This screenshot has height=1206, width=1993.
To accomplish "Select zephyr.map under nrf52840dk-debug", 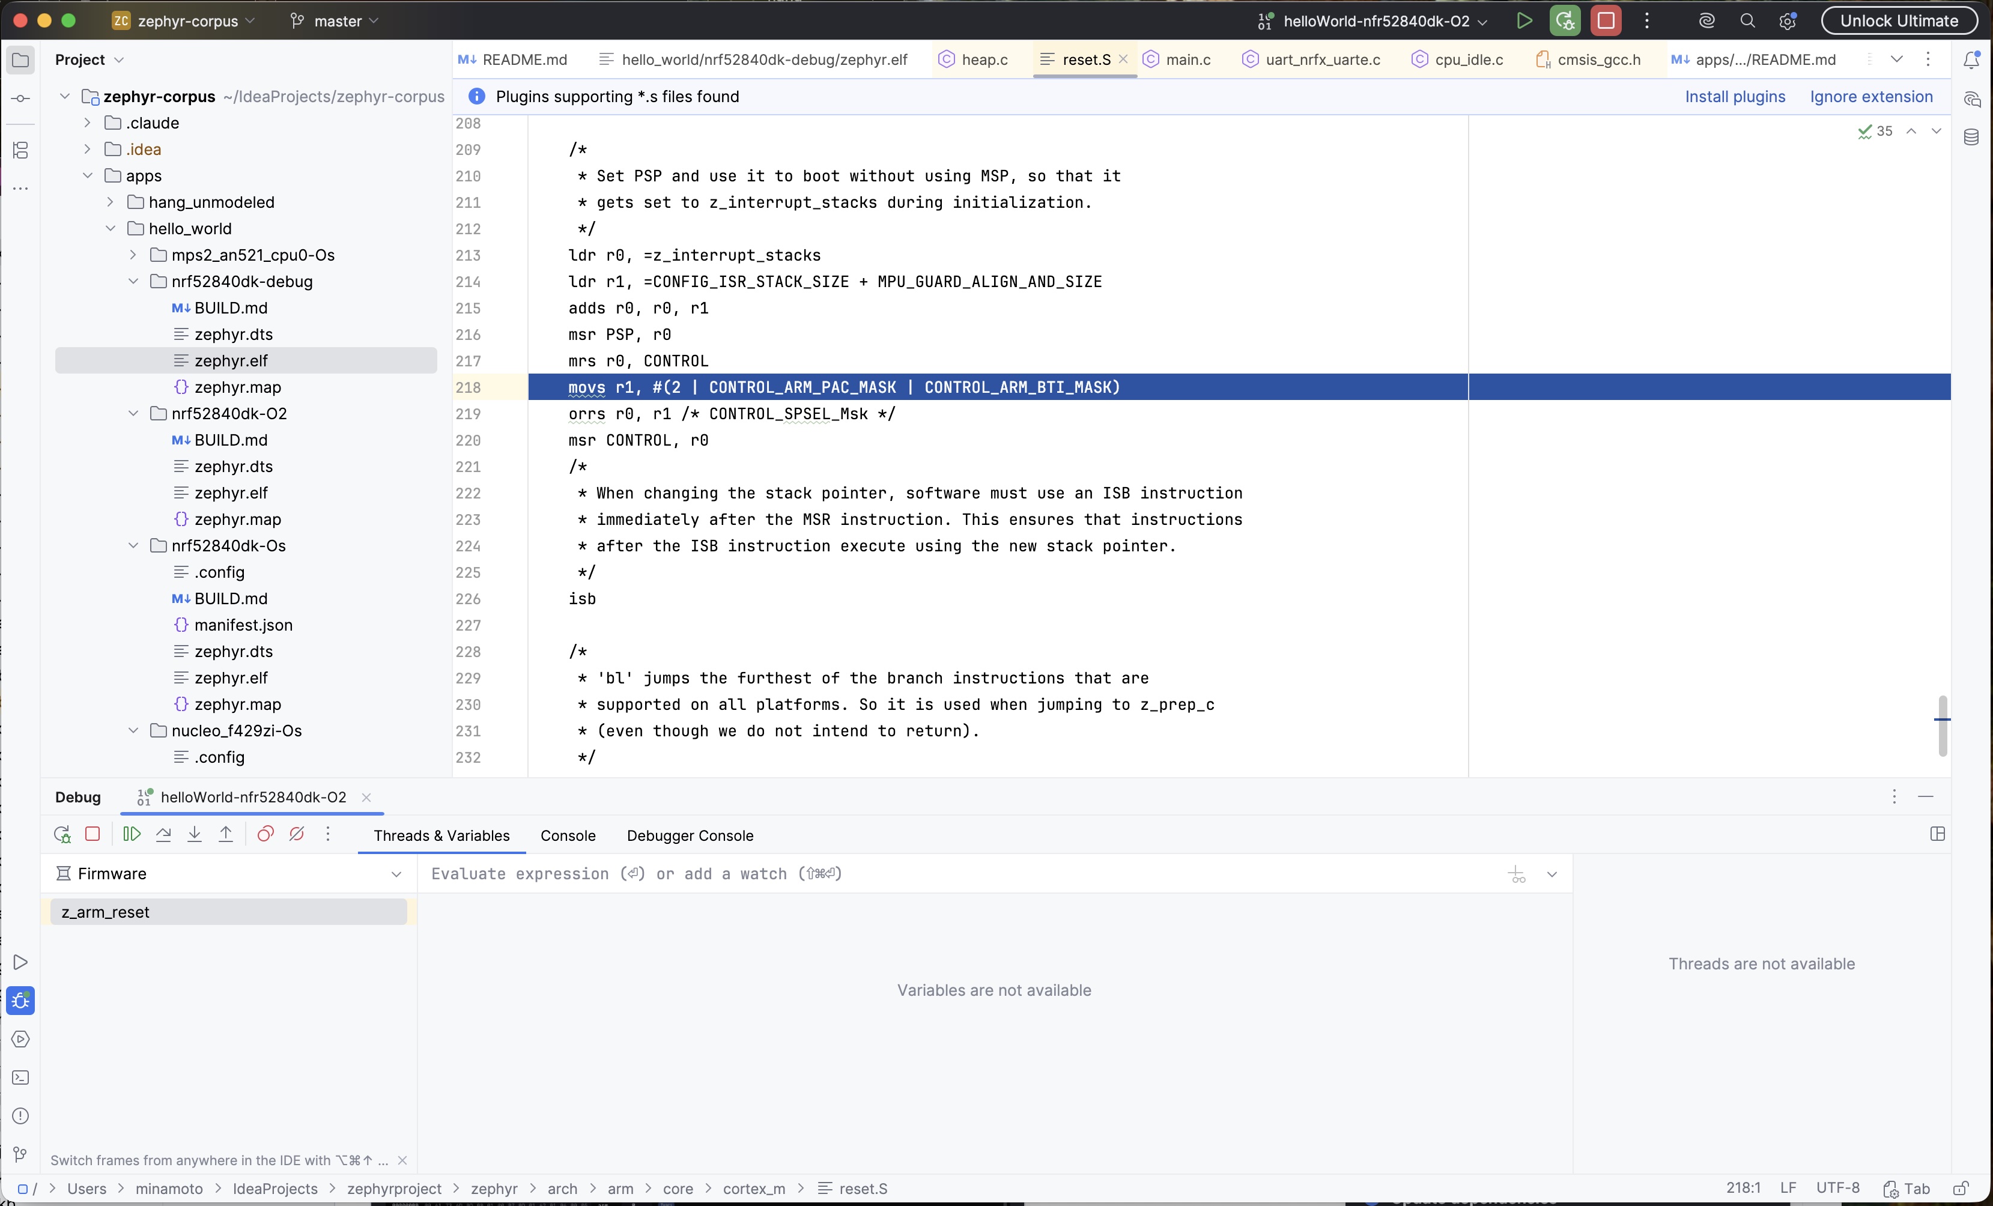I will [x=237, y=387].
